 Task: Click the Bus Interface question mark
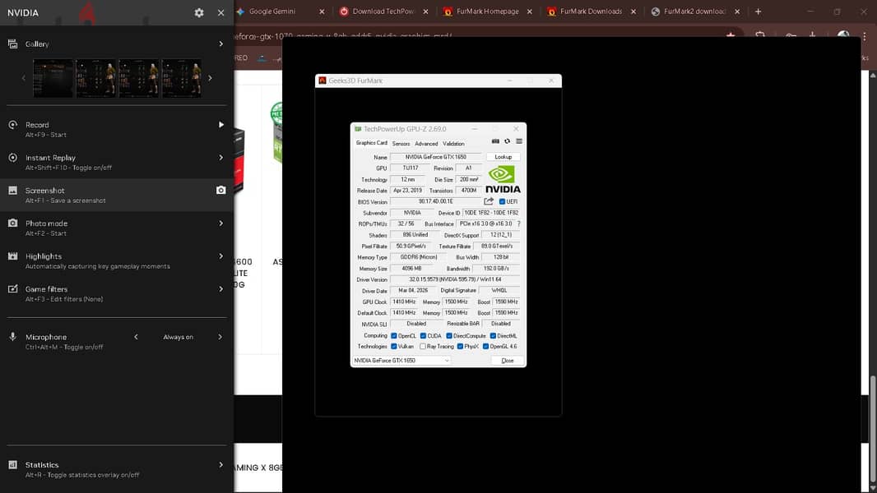(x=518, y=223)
